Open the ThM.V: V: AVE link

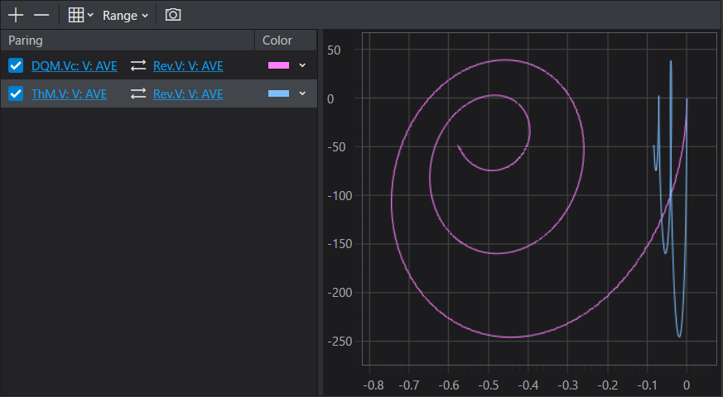tap(70, 94)
